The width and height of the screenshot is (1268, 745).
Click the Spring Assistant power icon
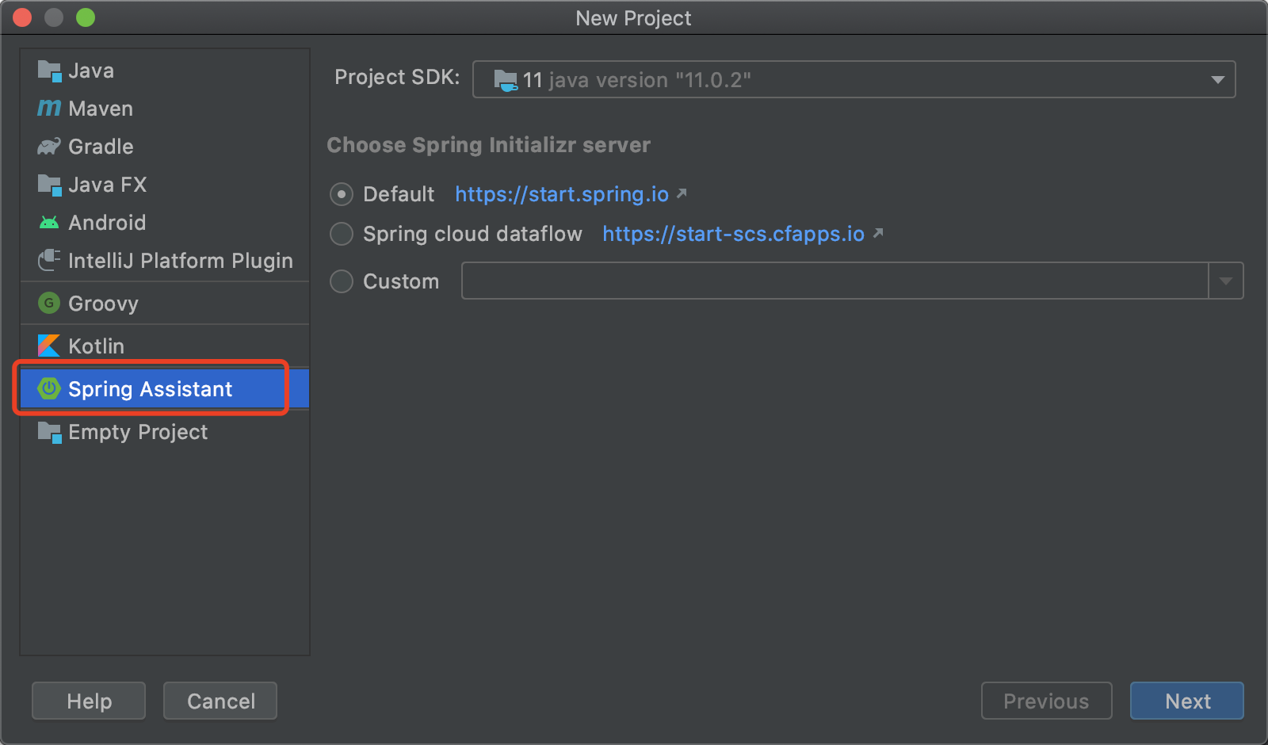tap(49, 388)
